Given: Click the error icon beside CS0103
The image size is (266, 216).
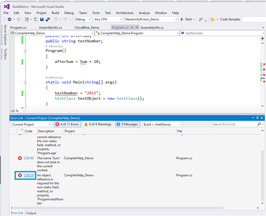Looking at the screenshot, I should pos(20,158).
